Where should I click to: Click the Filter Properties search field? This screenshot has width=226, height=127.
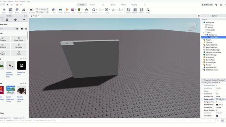pos(213,83)
